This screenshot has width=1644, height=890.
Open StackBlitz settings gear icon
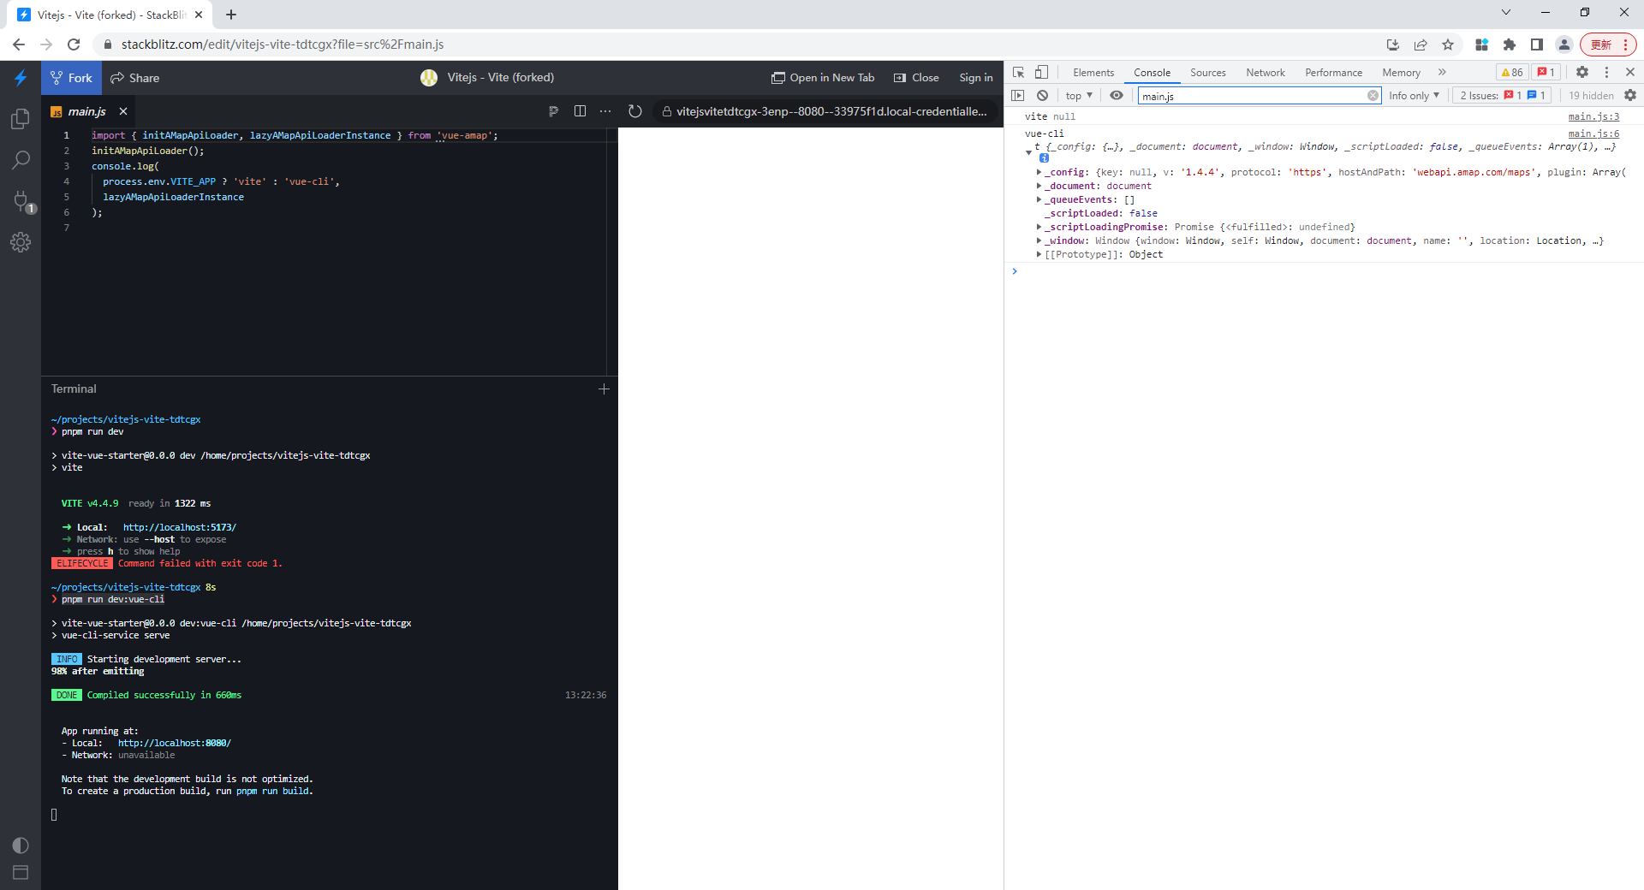point(21,242)
